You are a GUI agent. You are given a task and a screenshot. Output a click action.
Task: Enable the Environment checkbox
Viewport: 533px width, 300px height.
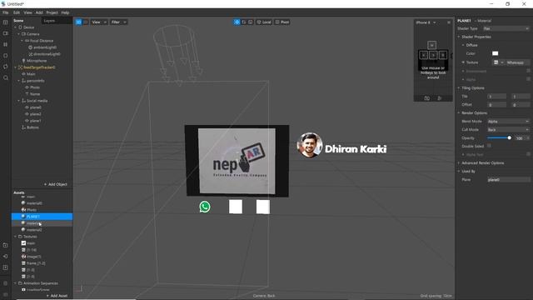tap(528, 71)
